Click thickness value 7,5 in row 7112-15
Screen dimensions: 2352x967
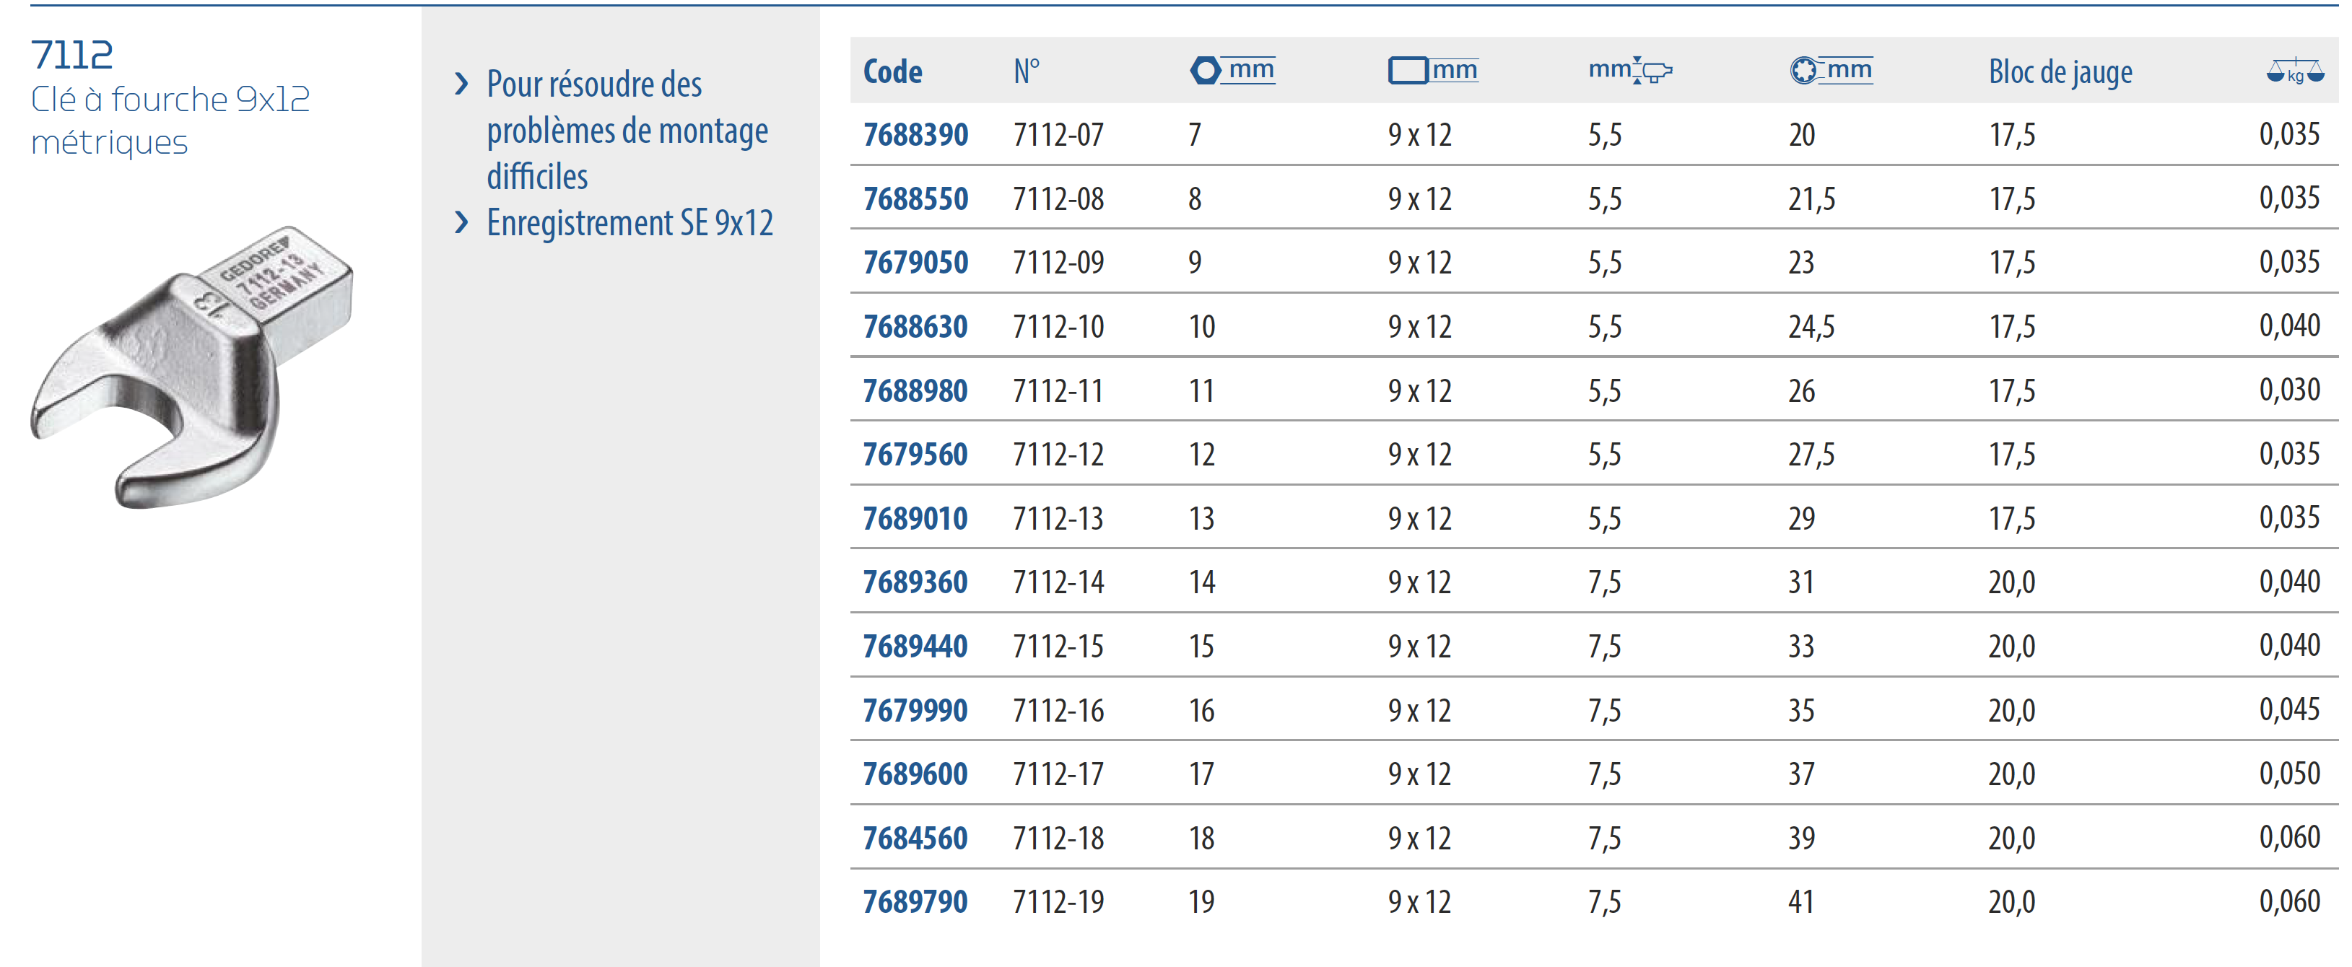pyautogui.click(x=1605, y=647)
